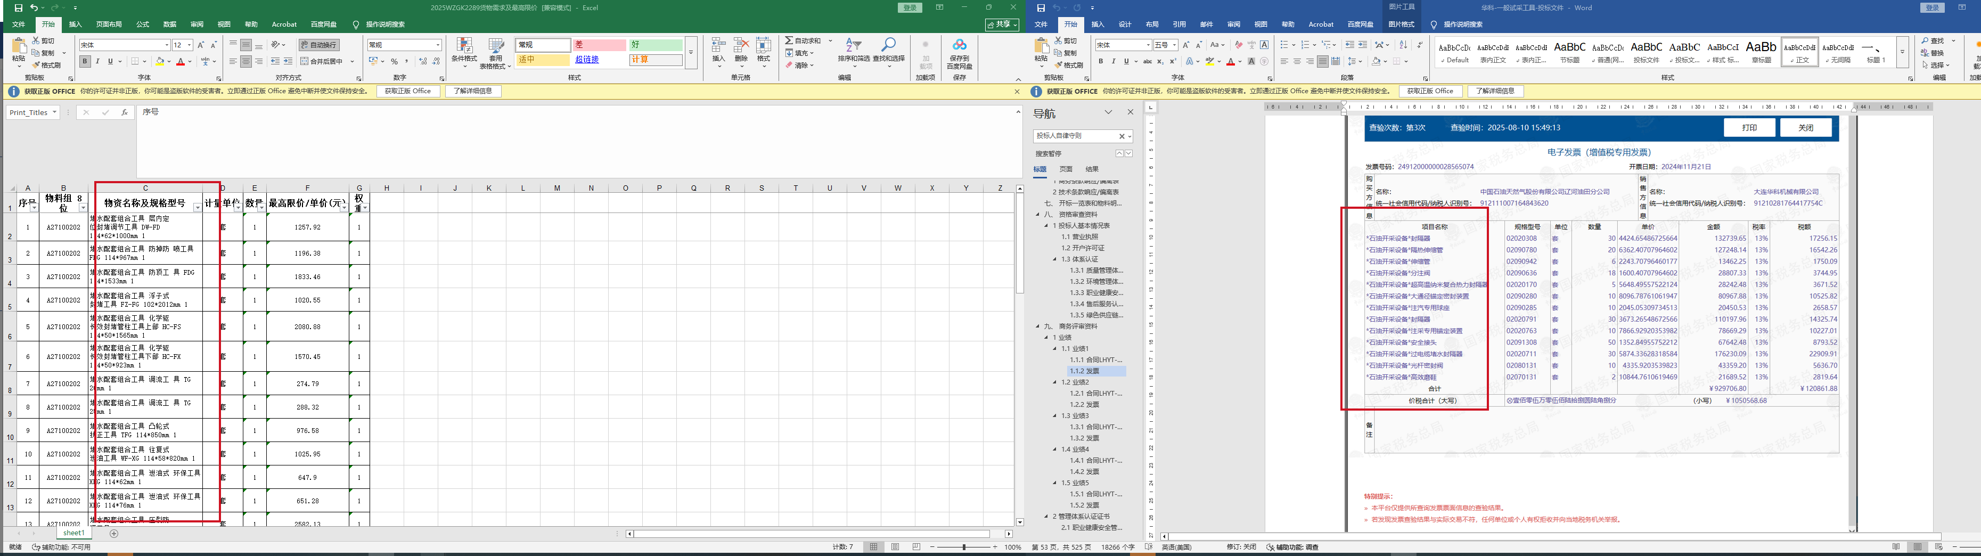The width and height of the screenshot is (1981, 556).
Task: Click the 打印 button on invoice
Action: tap(1749, 128)
